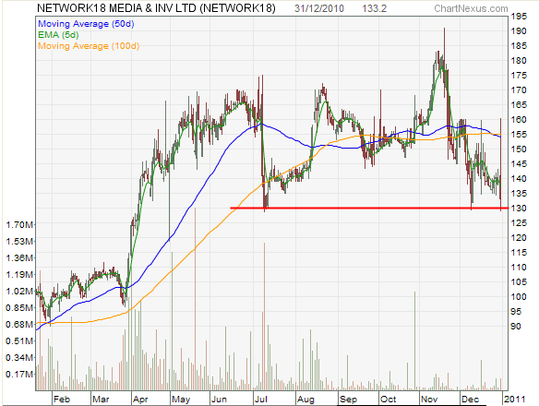Click the Feb label on the time axis

click(x=62, y=400)
